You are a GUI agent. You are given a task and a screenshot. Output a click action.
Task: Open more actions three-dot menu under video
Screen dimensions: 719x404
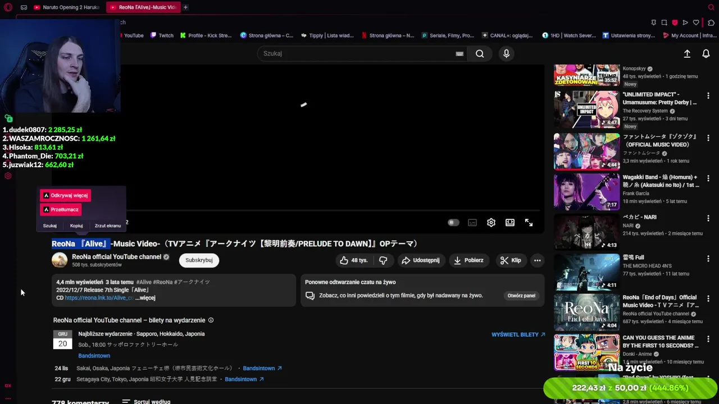537,260
